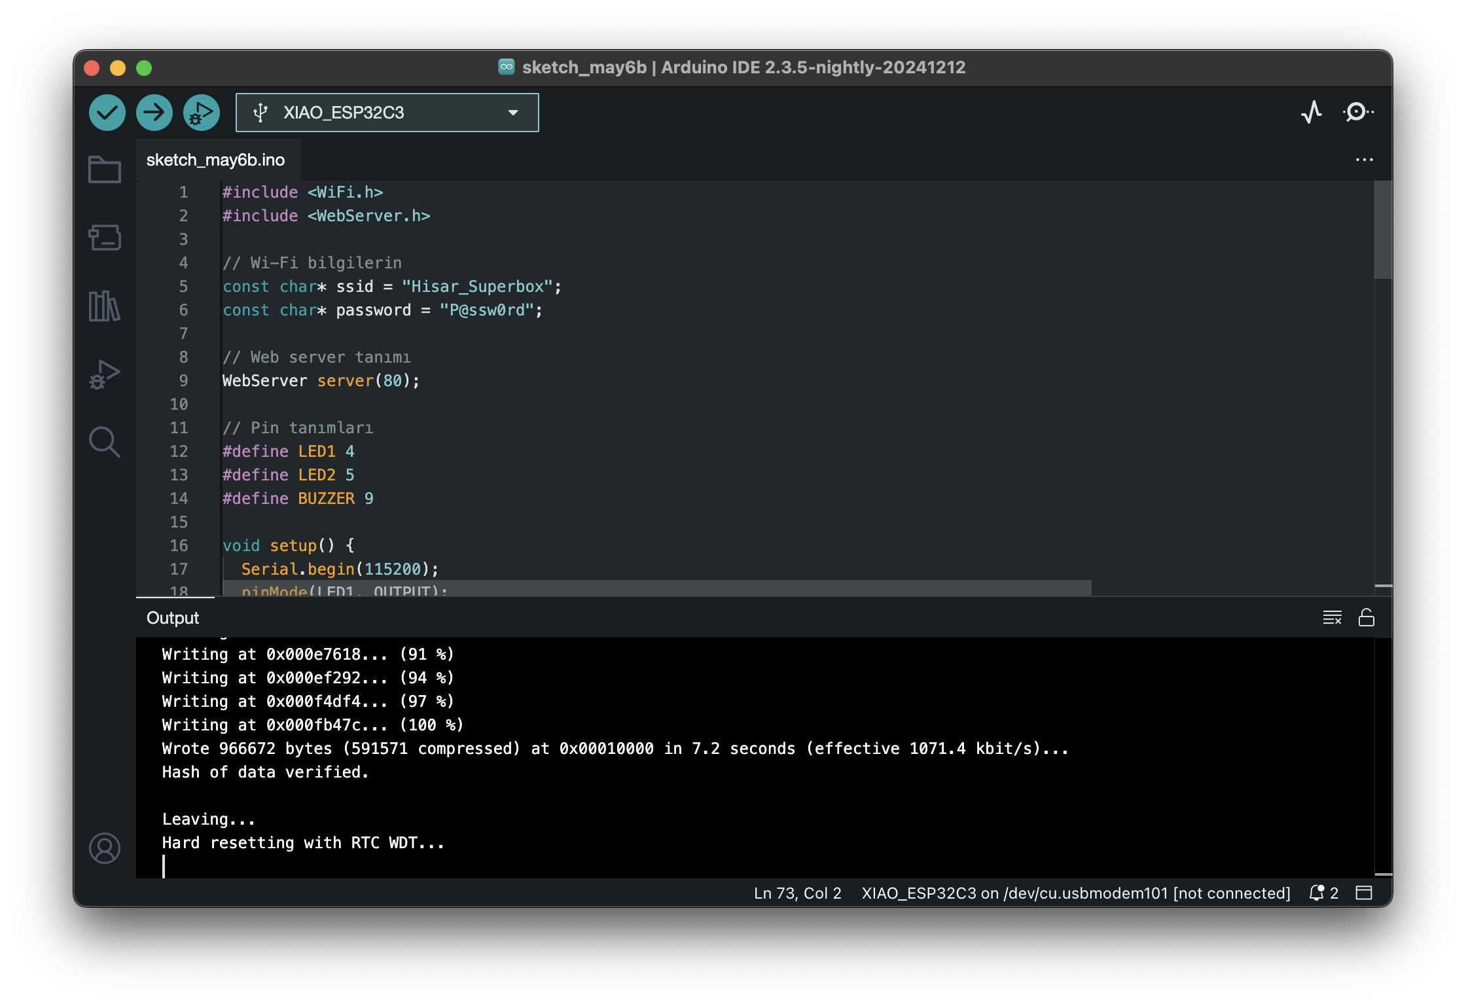Clear the Output panel
1466x1004 pixels.
1332,618
